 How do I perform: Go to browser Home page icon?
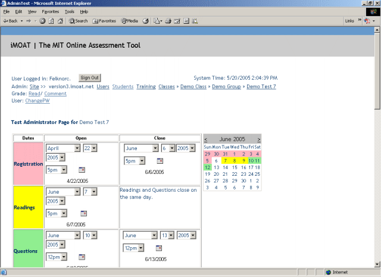[x=61, y=21]
